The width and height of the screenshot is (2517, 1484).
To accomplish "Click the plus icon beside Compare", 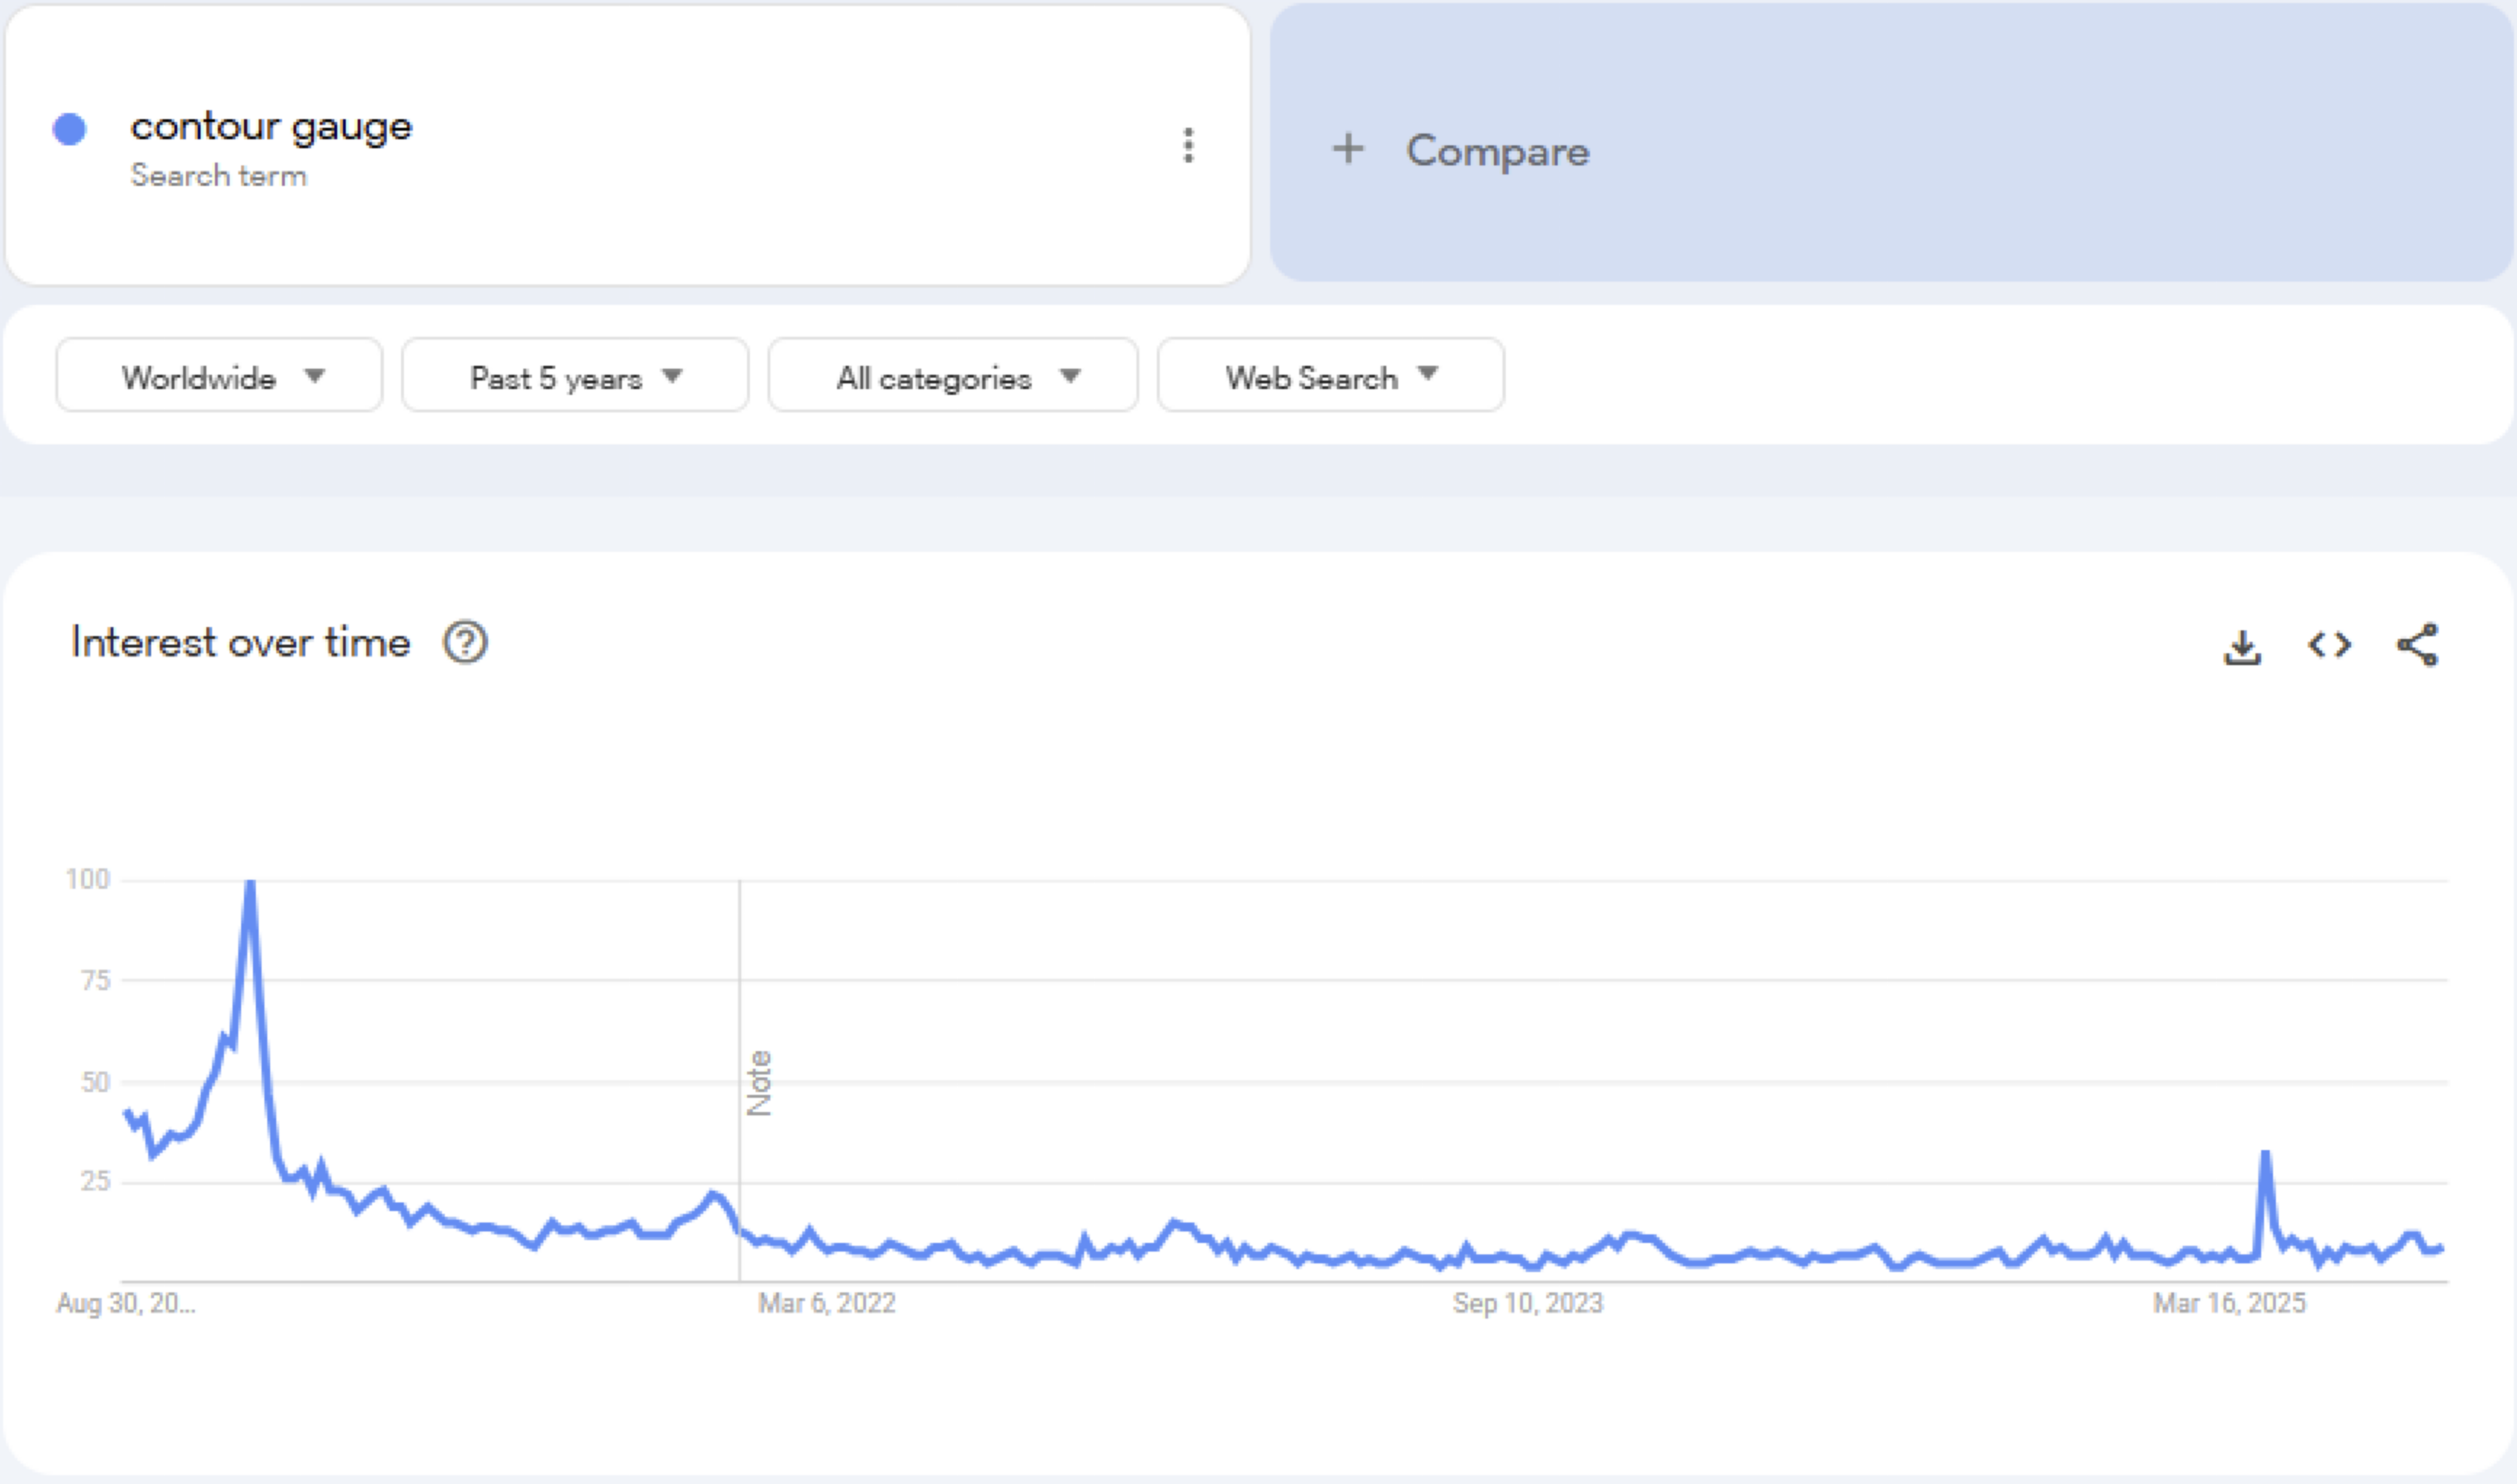I will coord(1348,149).
